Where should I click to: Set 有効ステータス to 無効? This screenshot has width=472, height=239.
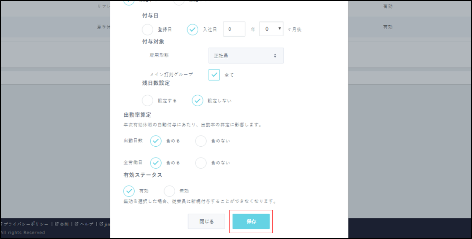coord(169,191)
